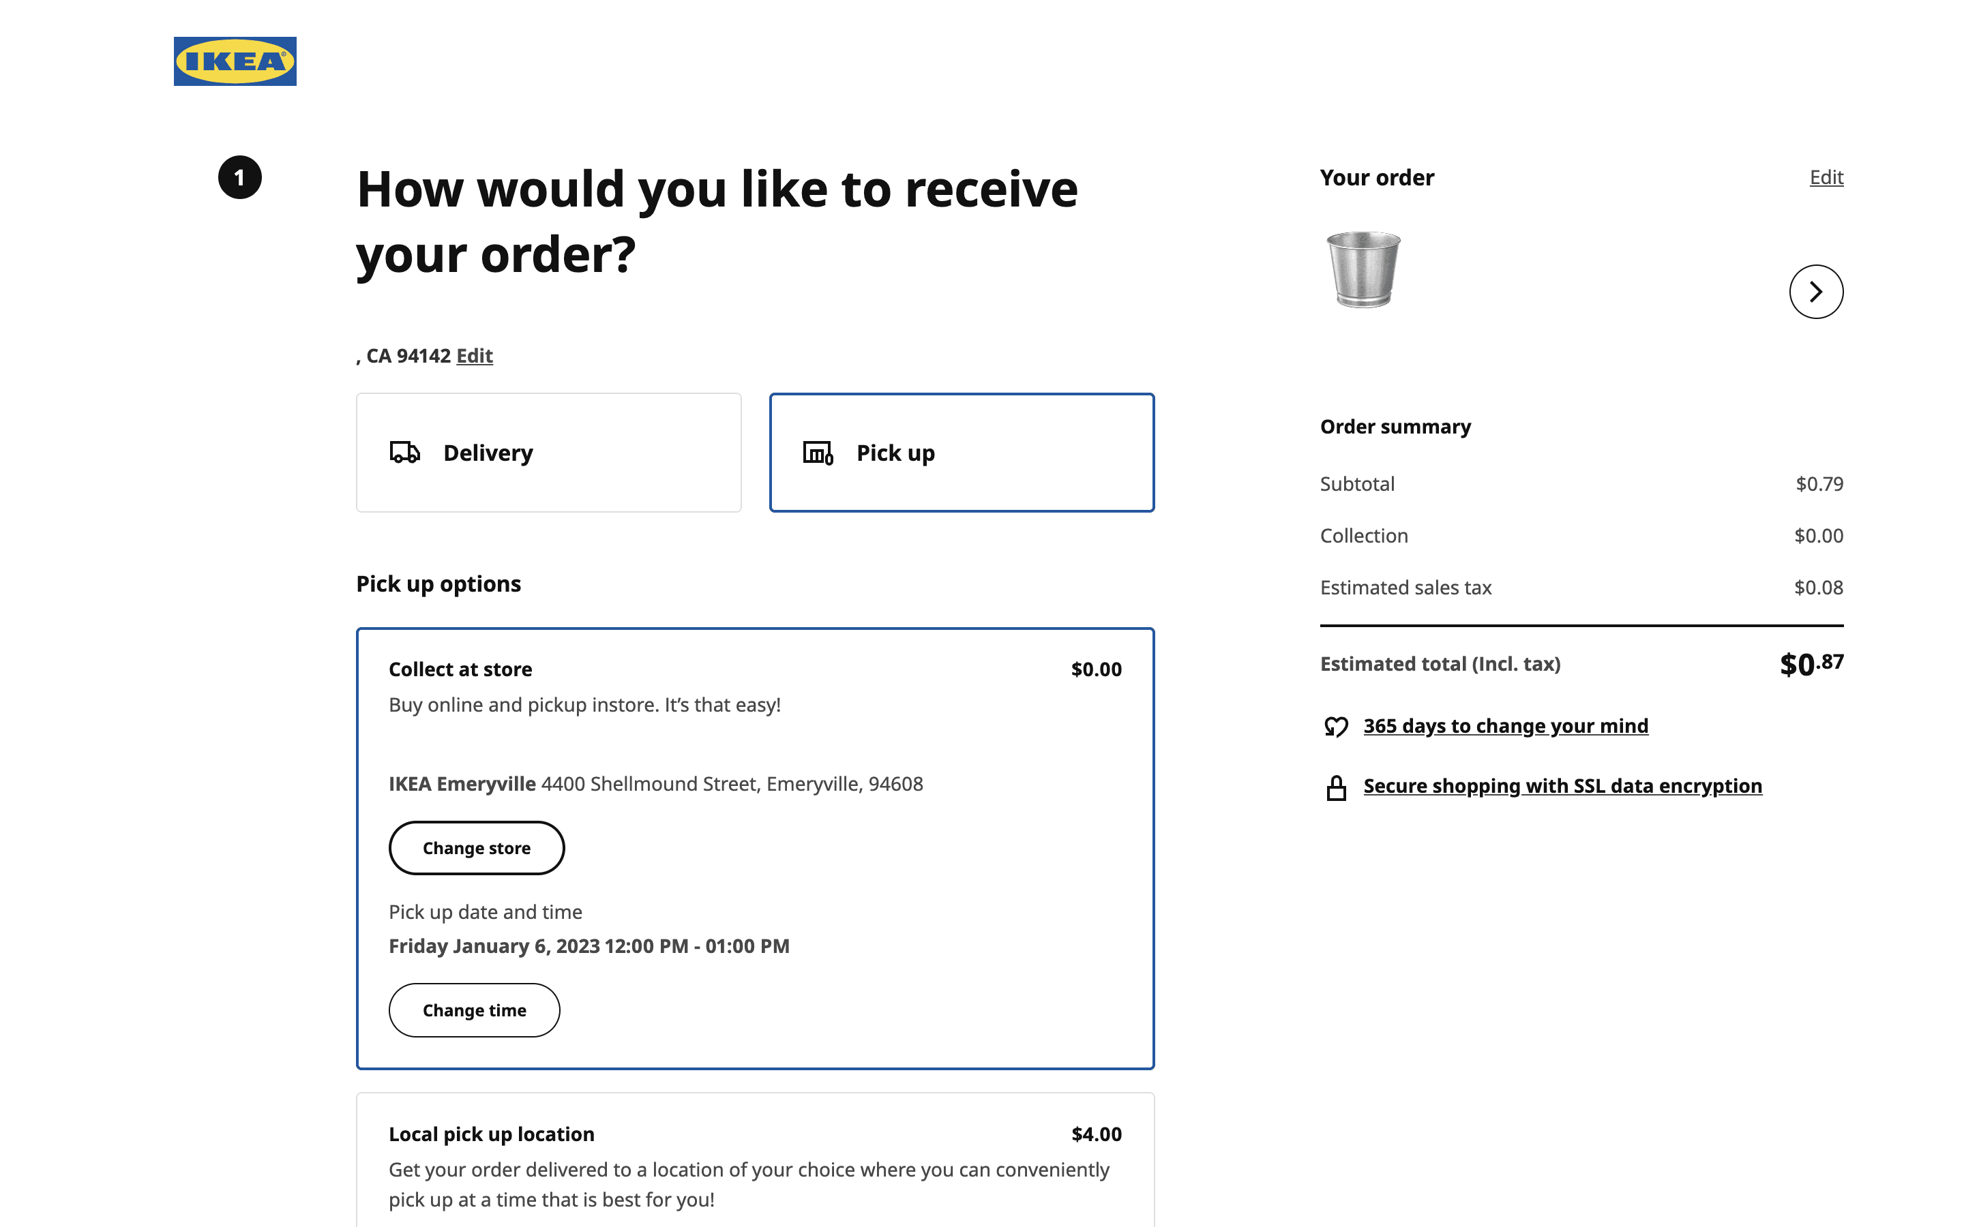The width and height of the screenshot is (1964, 1227).
Task: Click the heart icon beside 365 days
Action: tap(1336, 726)
